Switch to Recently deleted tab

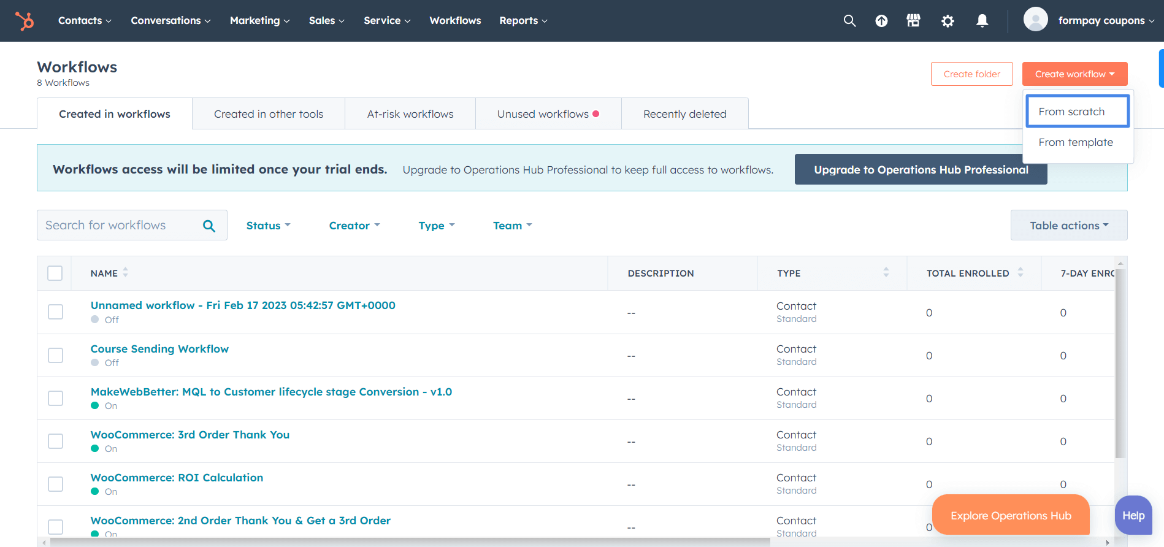click(685, 114)
